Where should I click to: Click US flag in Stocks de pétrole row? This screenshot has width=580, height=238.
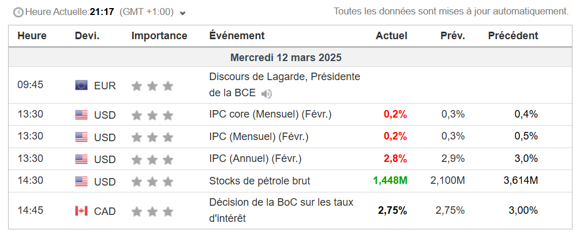point(81,181)
